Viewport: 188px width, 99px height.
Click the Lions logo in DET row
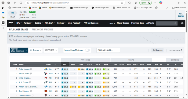[x=46, y=87]
